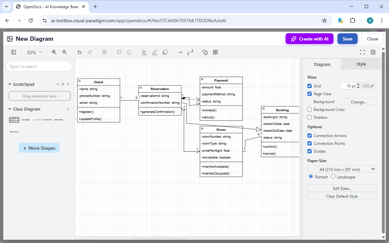Disable the Grid checkbox
This screenshot has width=389, height=243.
[x=309, y=86]
